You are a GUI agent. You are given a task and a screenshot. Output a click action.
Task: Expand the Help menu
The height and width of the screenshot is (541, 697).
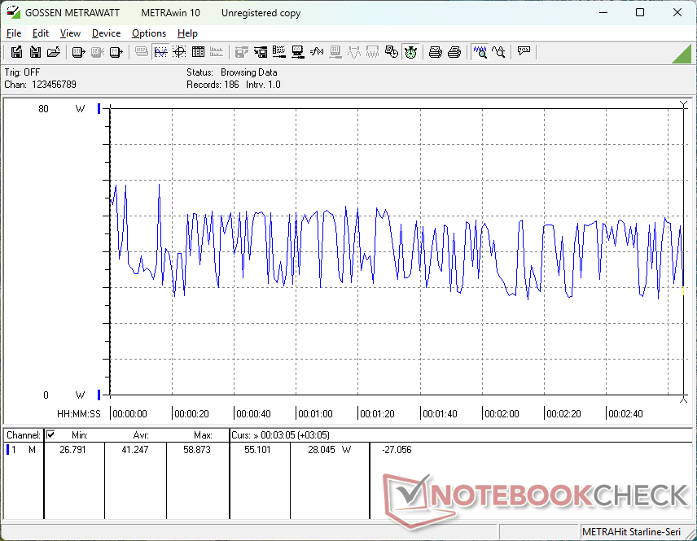coord(187,33)
